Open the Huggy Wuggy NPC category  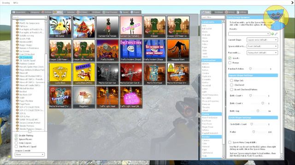[26, 45]
